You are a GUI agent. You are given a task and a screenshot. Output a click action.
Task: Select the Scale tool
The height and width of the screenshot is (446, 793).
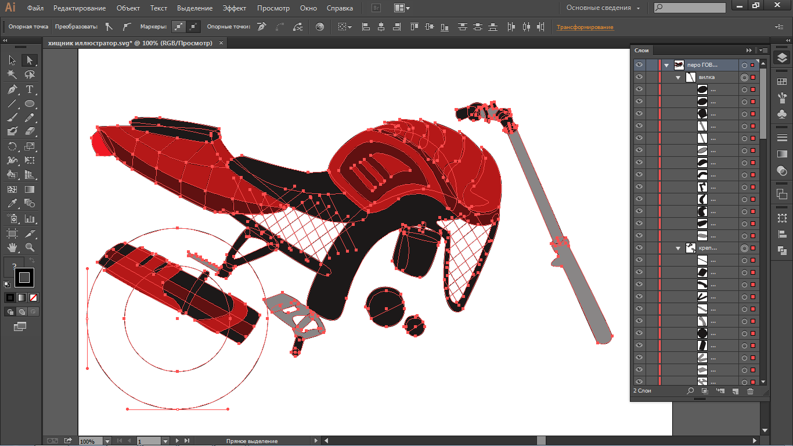(30, 146)
